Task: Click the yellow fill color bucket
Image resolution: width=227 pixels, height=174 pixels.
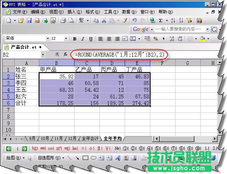Action: (202, 39)
